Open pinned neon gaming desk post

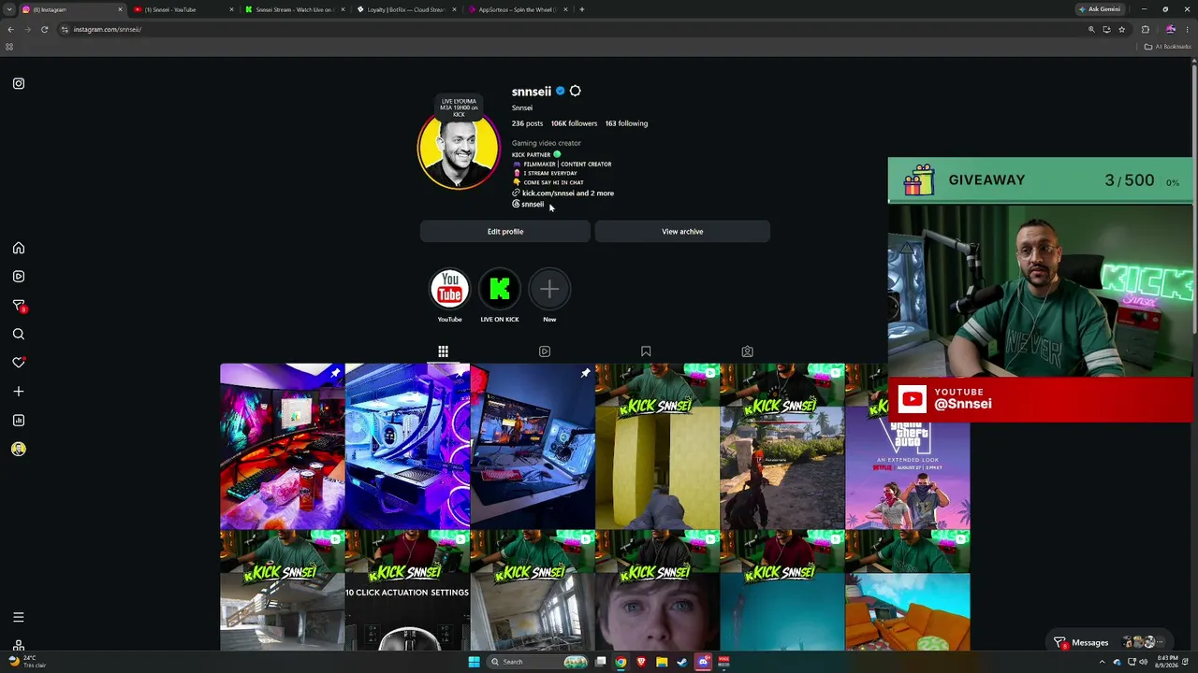[x=282, y=446]
